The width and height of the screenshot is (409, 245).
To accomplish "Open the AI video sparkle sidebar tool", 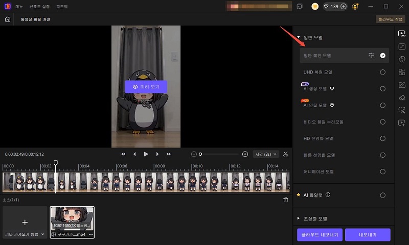I will pyautogui.click(x=402, y=123).
